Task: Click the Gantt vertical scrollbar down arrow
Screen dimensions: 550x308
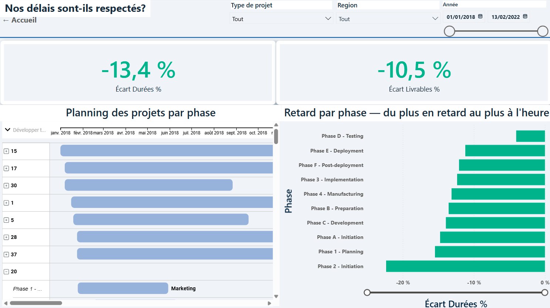Action: pyautogui.click(x=276, y=296)
